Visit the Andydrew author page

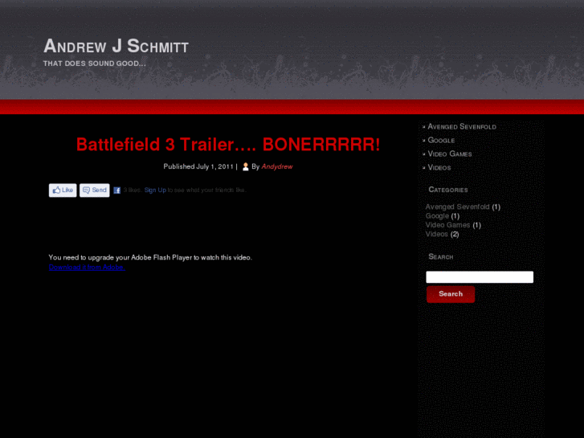[x=277, y=166]
